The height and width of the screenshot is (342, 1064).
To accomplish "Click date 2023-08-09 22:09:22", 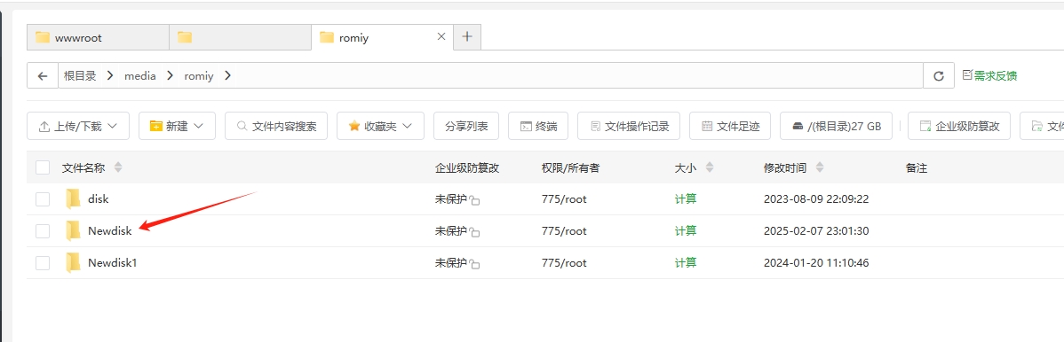I will click(x=816, y=199).
